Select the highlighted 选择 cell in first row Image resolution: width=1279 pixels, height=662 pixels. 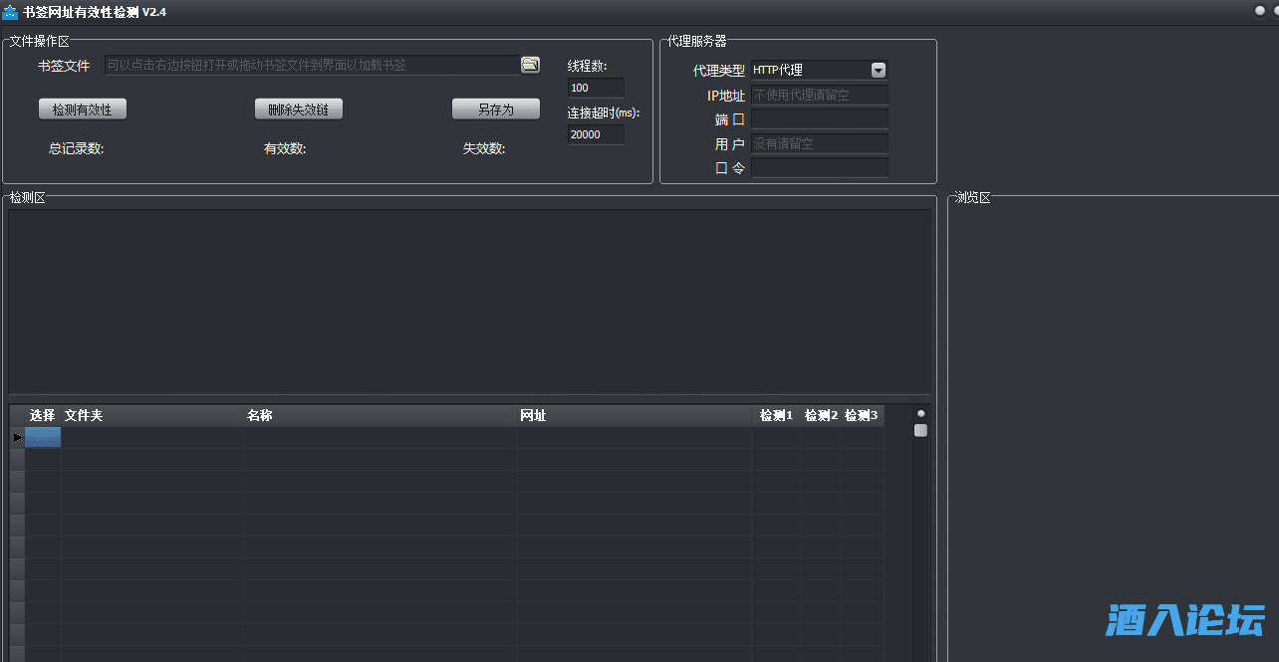[43, 437]
